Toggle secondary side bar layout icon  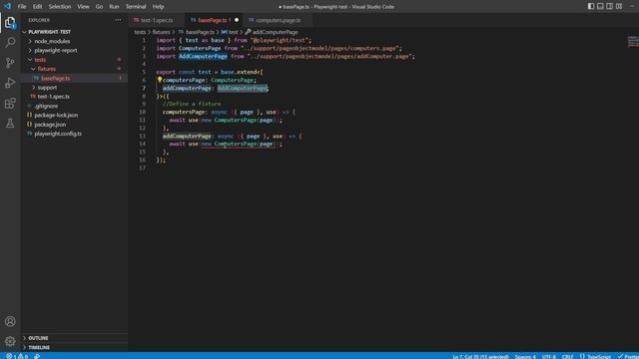click(x=610, y=6)
